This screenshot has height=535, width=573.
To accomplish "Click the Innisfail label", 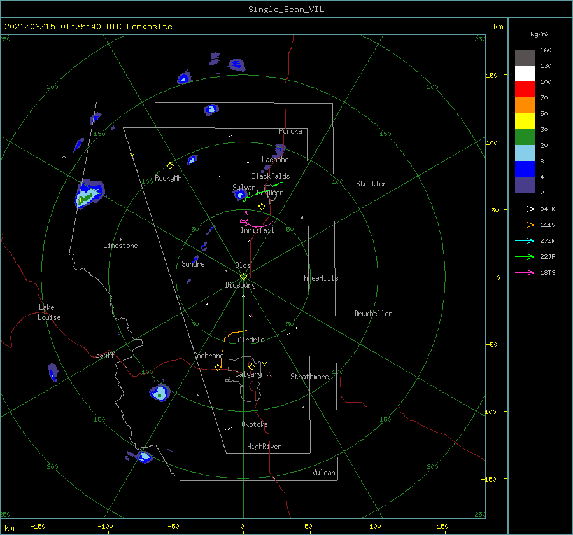I will coord(257,230).
